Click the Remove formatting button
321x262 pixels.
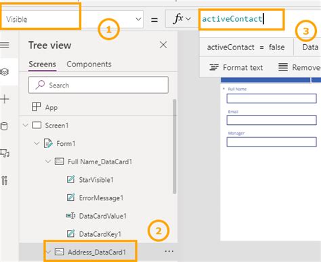[x=299, y=67]
